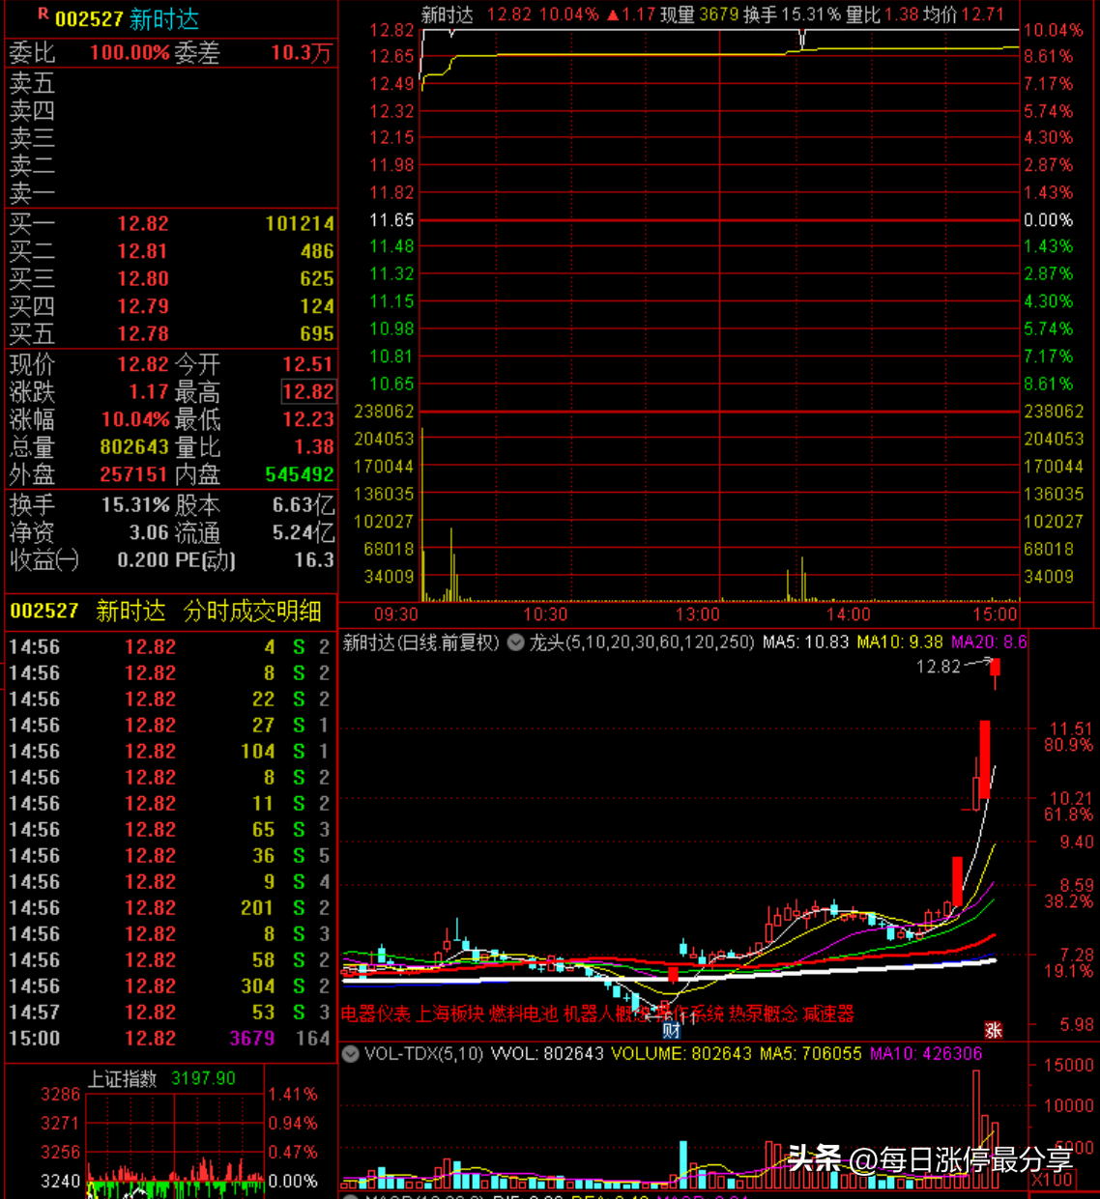The image size is (1100, 1199).
Task: Click the 涨 limit-up marker icon
Action: pyautogui.click(x=993, y=1030)
